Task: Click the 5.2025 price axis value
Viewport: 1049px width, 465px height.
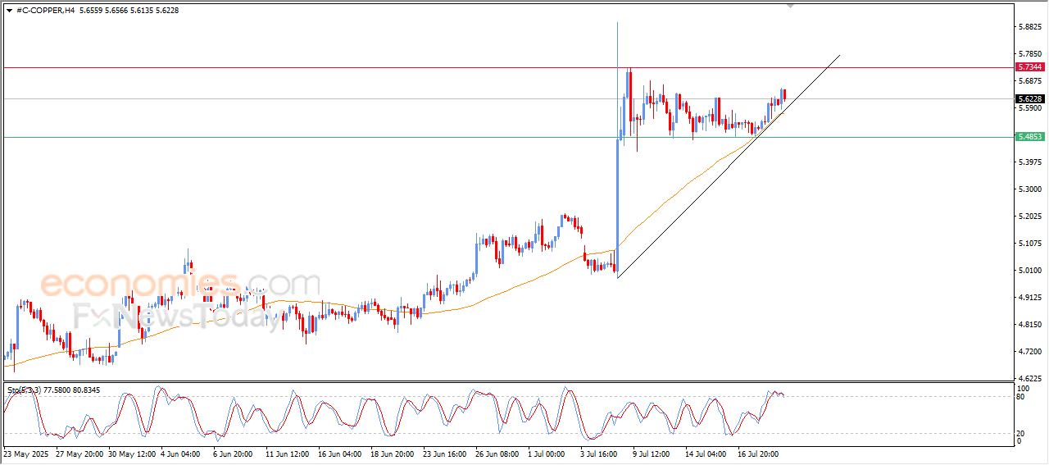Action: [x=1029, y=217]
